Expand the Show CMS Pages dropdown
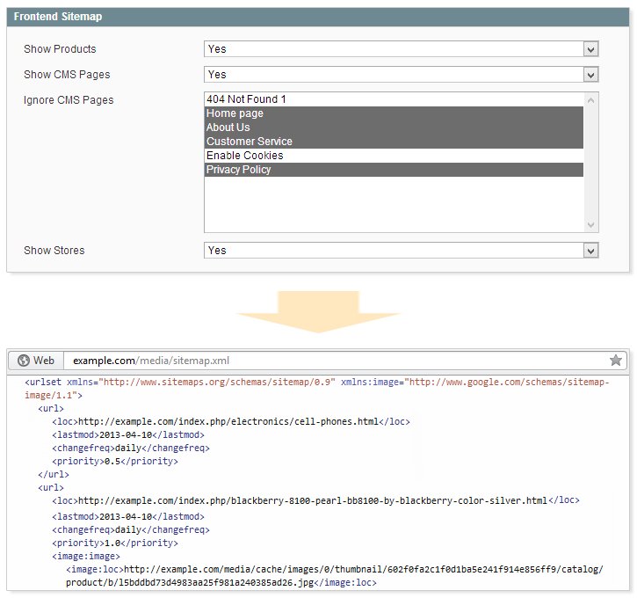 [590, 75]
